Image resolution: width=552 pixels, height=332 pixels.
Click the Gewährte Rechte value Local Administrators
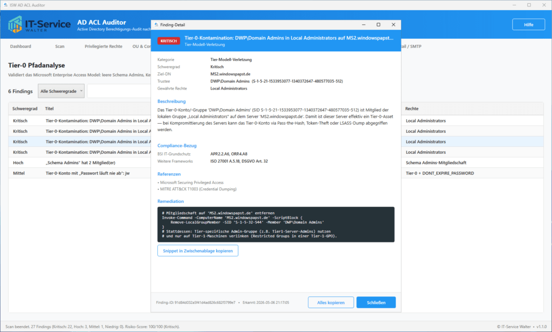(x=229, y=89)
